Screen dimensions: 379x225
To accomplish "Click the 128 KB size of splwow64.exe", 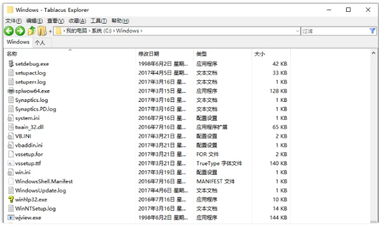I will (278, 91).
